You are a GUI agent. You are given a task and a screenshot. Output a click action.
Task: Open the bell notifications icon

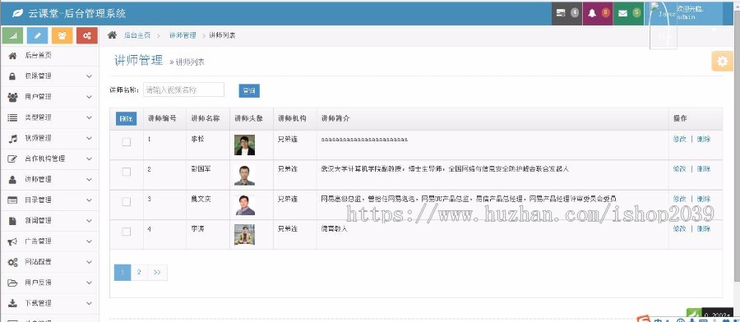pos(592,13)
